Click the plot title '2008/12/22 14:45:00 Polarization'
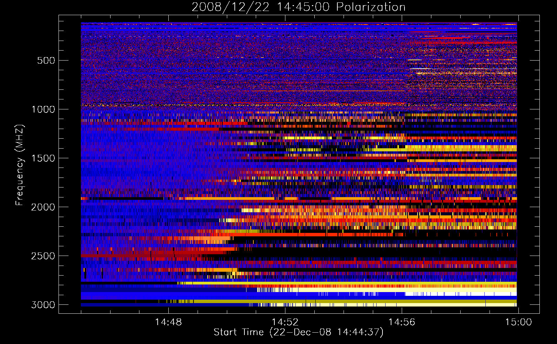 pos(298,7)
